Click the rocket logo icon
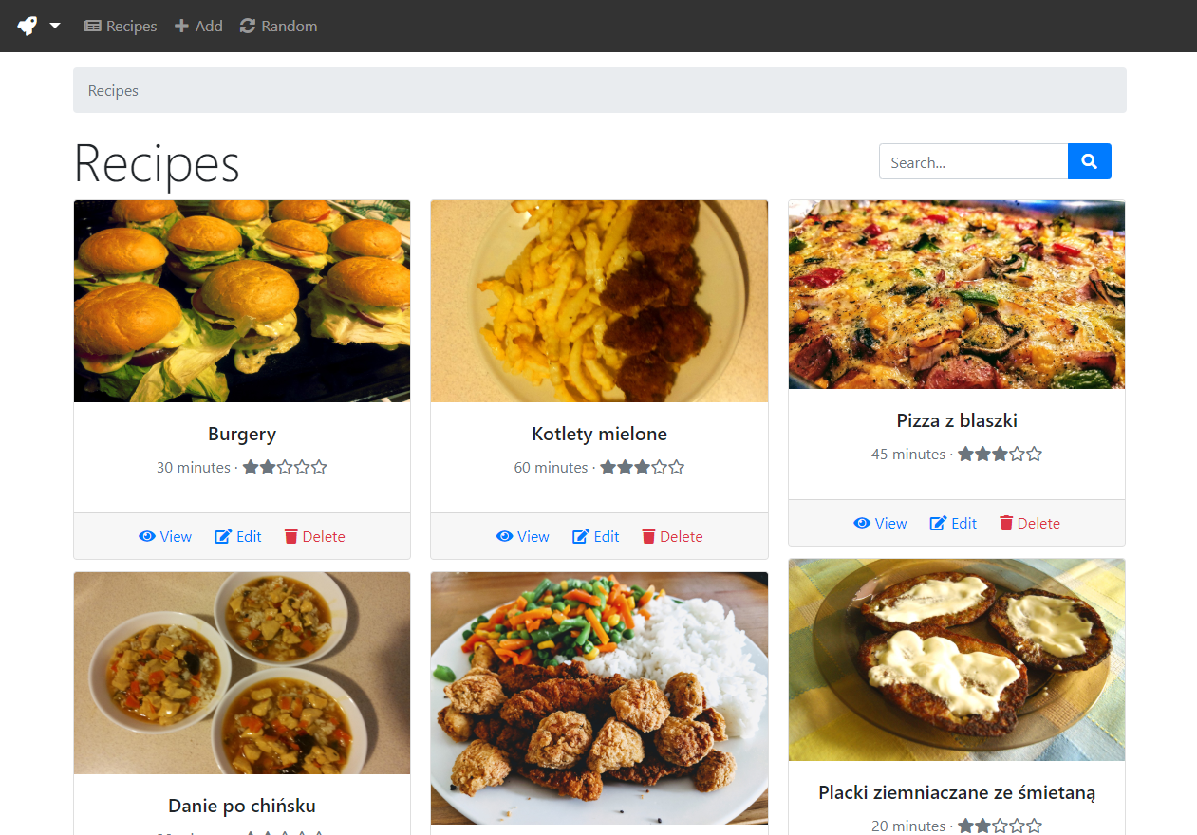The image size is (1197, 835). 27,26
